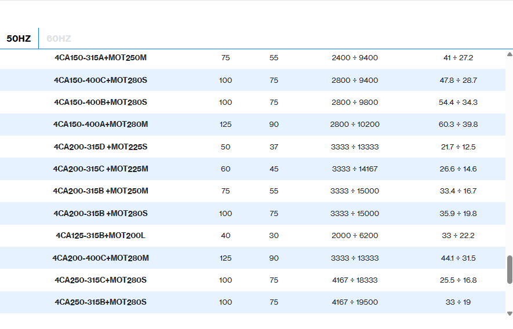The width and height of the screenshot is (513, 329).
Task: Click the table's vertical scrollbar thumb
Action: [510, 270]
